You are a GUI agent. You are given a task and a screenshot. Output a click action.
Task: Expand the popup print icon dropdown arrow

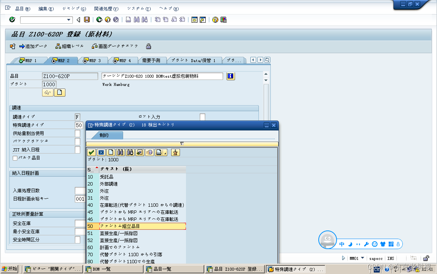[x=165, y=153]
